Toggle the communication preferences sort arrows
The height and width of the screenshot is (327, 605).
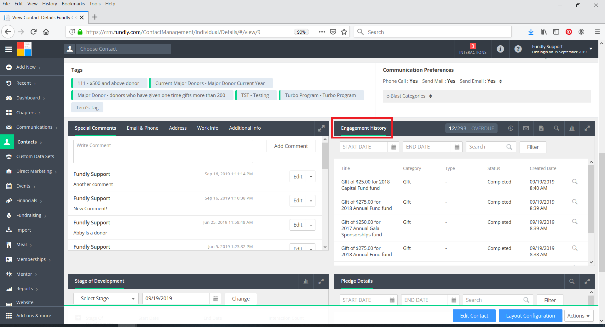(x=500, y=82)
